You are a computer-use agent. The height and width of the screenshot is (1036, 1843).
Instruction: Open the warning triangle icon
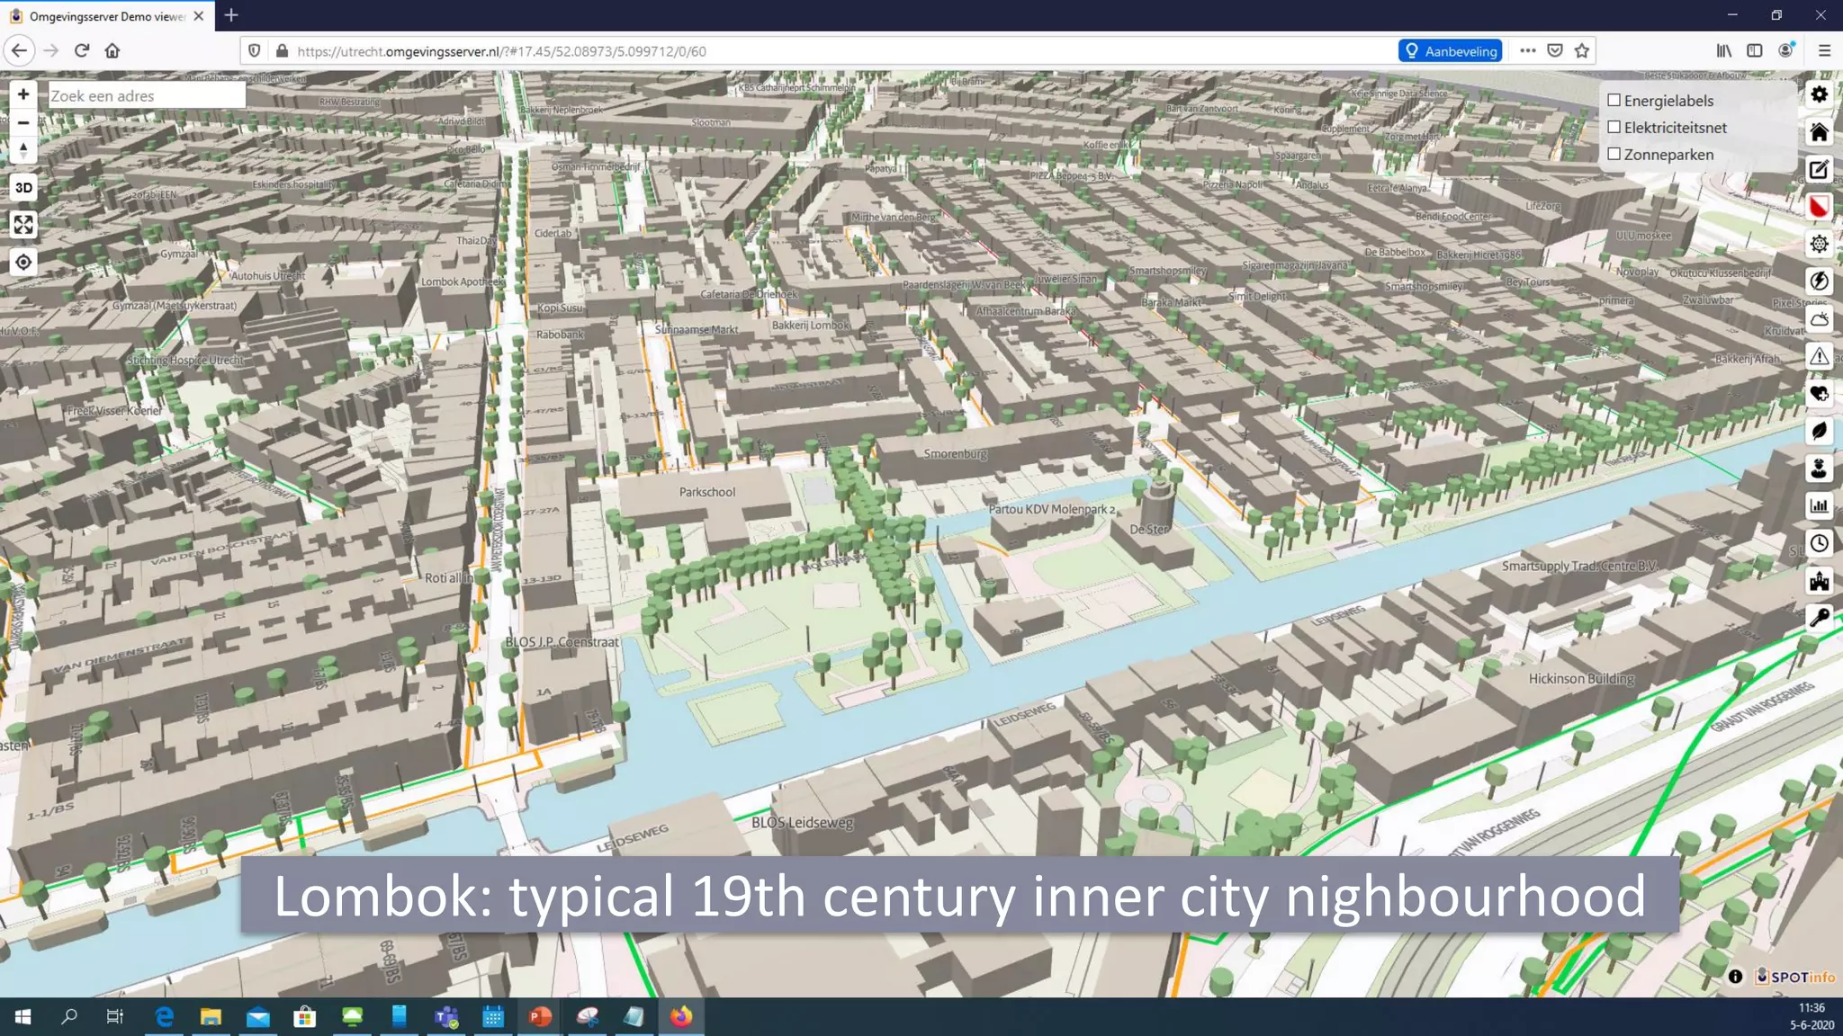(x=1819, y=356)
